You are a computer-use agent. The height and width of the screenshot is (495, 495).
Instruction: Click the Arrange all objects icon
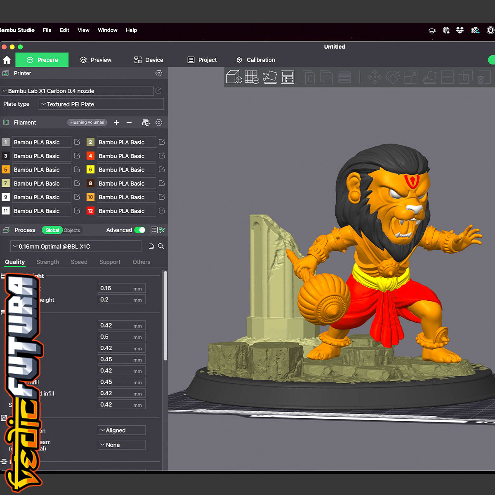tap(288, 77)
